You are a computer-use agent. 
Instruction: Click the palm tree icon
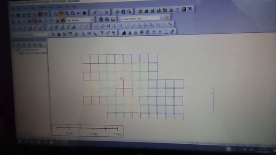coord(154,32)
